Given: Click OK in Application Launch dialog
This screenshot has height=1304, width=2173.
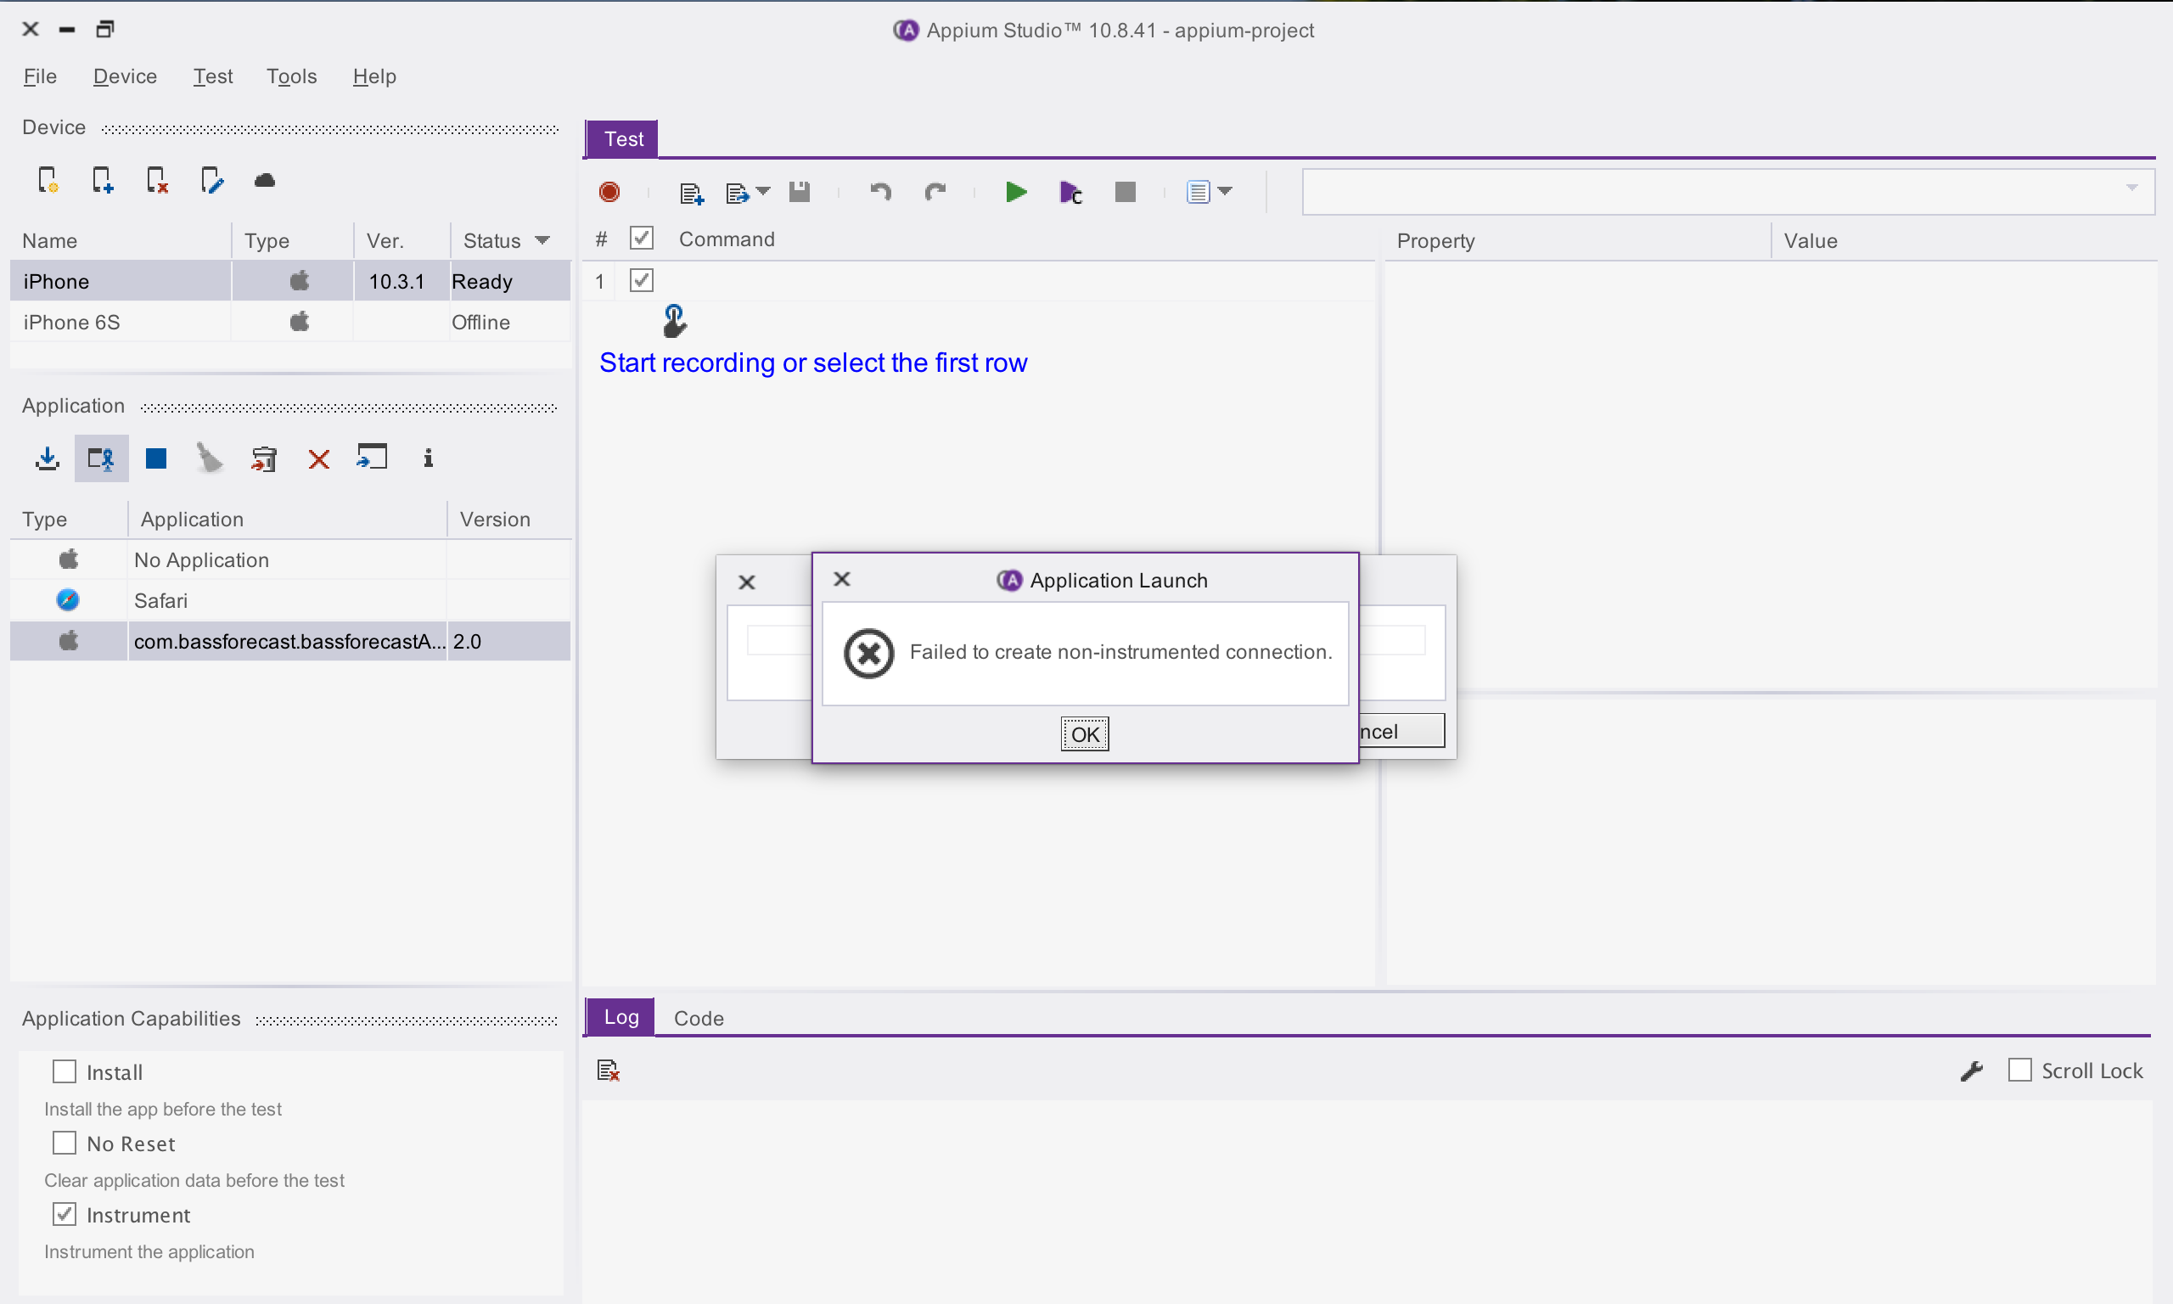Looking at the screenshot, I should coord(1084,733).
